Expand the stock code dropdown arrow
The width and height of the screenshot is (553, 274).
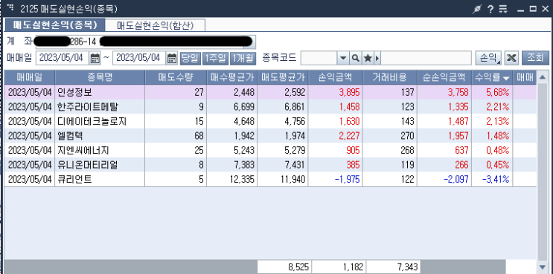[343, 59]
